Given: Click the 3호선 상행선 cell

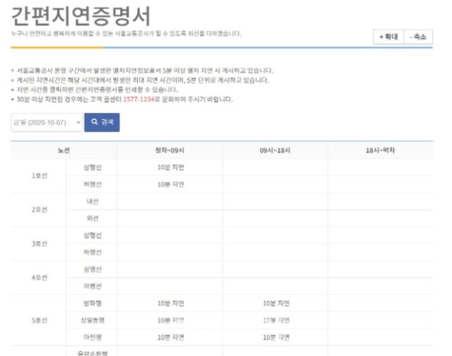Looking at the screenshot, I should click(93, 235).
